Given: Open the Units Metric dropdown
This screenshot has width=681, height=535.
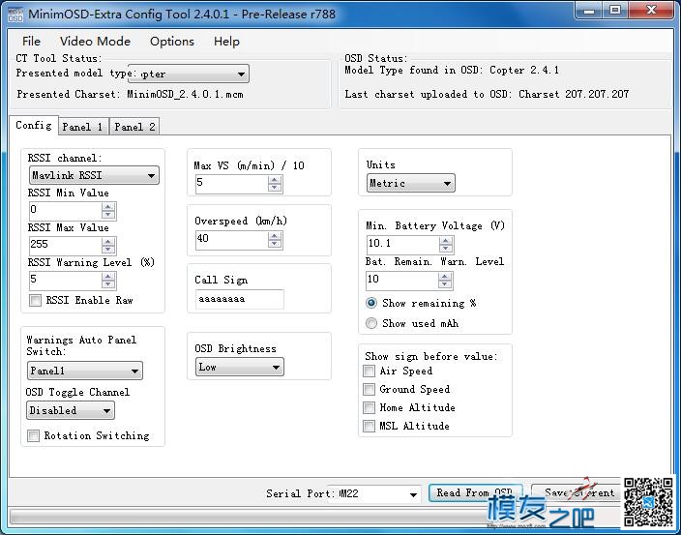Looking at the screenshot, I should pos(410,183).
